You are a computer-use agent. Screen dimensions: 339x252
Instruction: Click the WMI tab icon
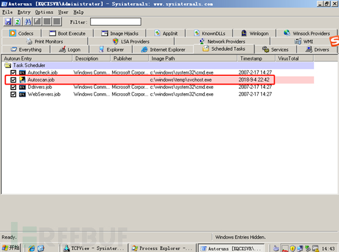coord(298,41)
